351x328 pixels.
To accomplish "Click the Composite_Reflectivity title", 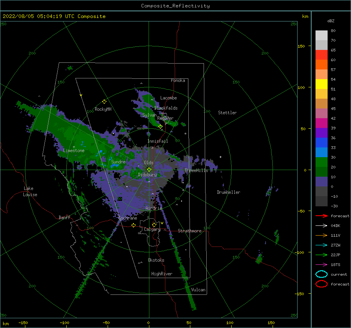I will pos(175,6).
